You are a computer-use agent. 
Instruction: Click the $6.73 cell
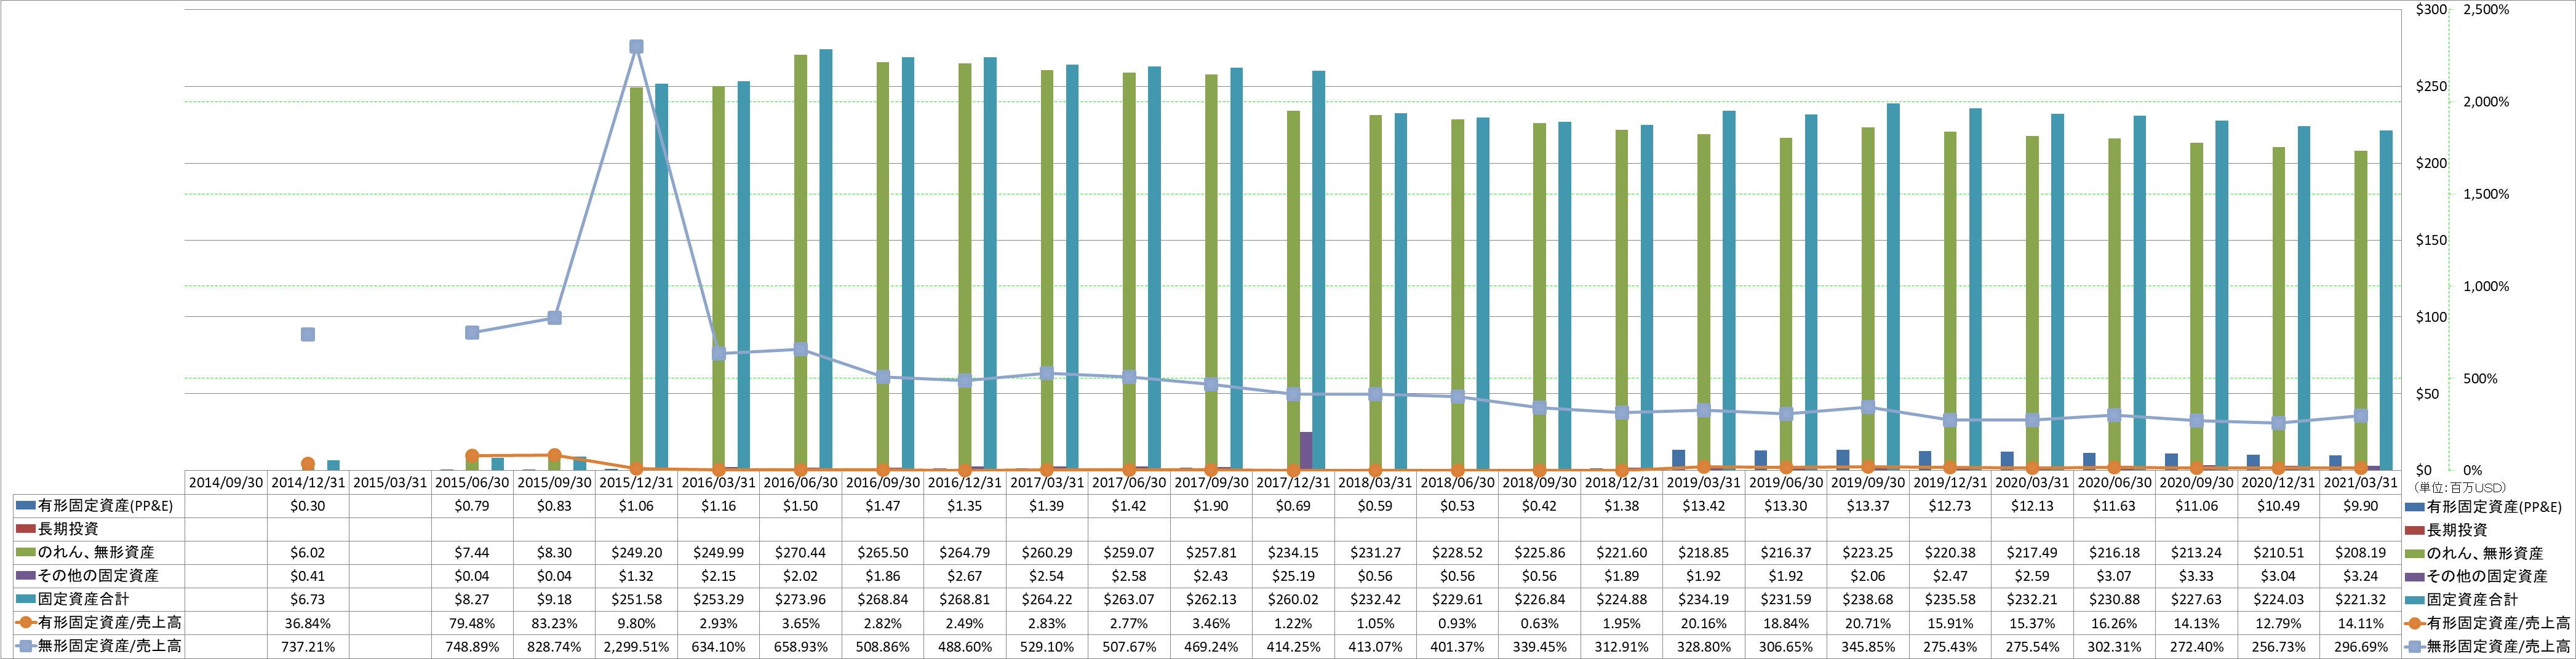click(x=308, y=600)
